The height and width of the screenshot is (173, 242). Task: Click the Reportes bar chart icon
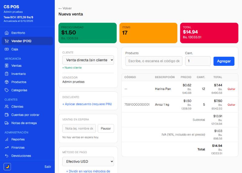[7, 139]
